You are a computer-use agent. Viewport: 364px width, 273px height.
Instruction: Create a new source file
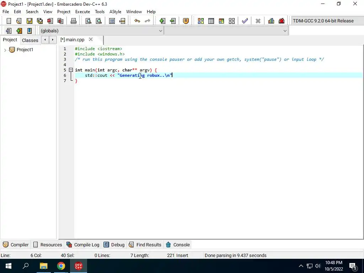pyautogui.click(x=9, y=21)
